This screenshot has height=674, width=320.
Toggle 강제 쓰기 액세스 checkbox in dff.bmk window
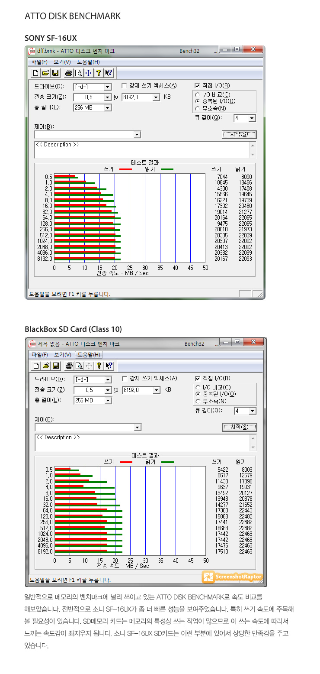(x=124, y=86)
